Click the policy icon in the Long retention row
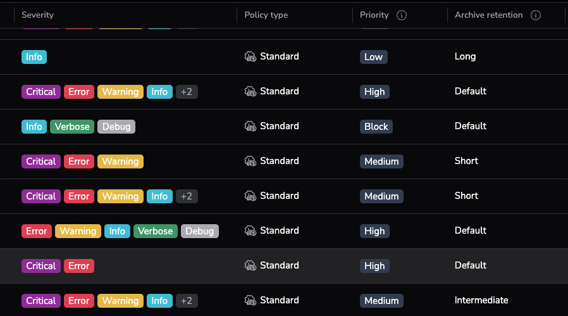The image size is (568, 316). (250, 56)
